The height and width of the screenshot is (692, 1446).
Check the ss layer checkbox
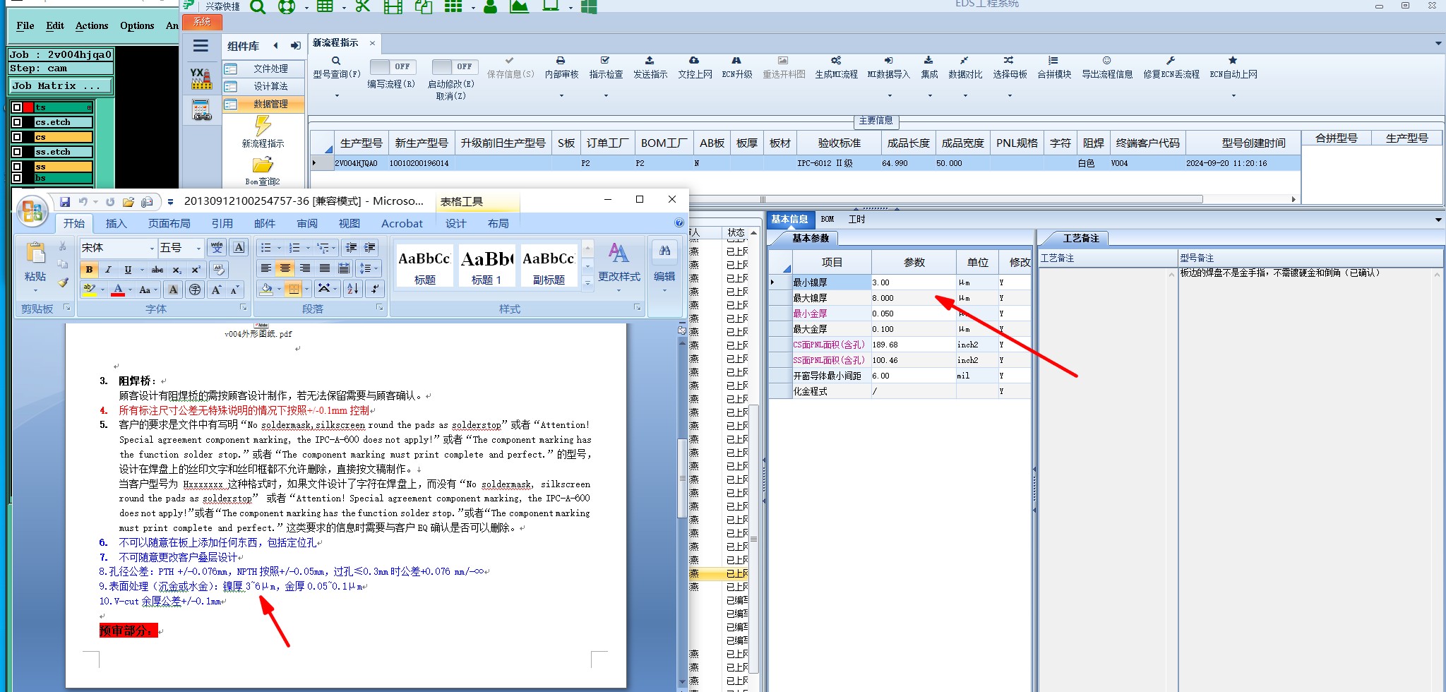click(17, 167)
